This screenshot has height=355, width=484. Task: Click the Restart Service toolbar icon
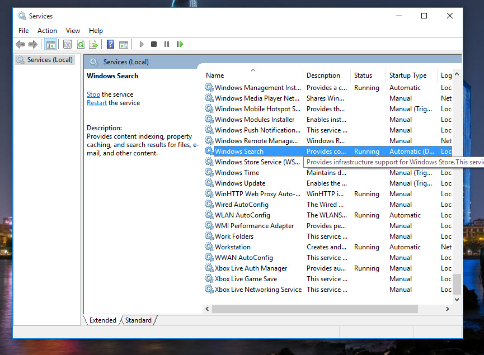[x=180, y=44]
